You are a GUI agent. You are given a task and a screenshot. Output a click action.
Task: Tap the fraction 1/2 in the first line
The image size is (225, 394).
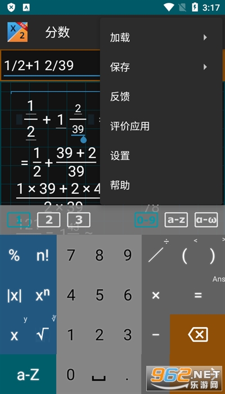coord(30,120)
